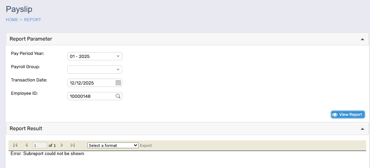The image size is (370, 168).
Task: Click the Transaction Date text field
Action: pos(91,83)
